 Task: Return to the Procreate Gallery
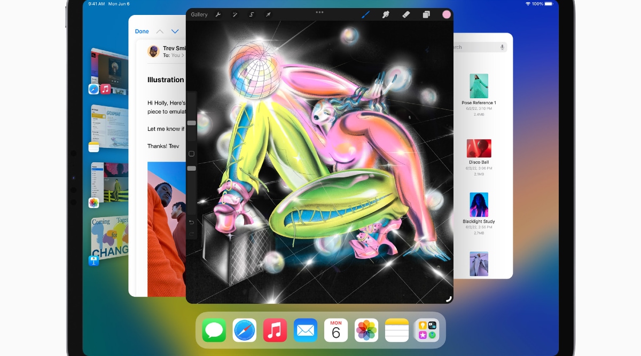198,14
